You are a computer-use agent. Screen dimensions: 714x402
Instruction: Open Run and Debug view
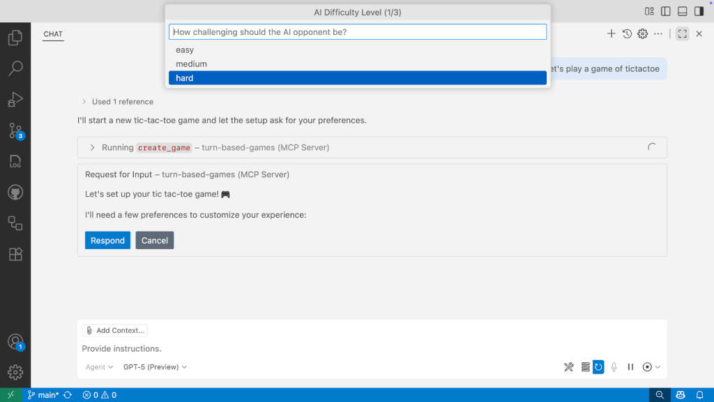click(15, 99)
